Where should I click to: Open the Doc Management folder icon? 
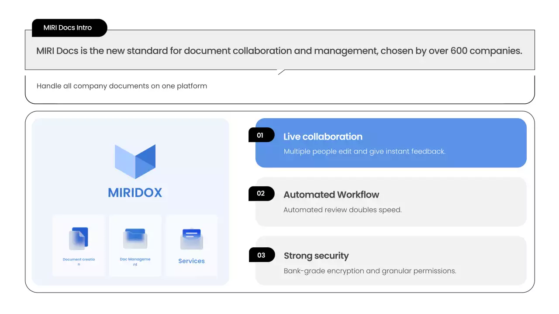[x=135, y=239]
